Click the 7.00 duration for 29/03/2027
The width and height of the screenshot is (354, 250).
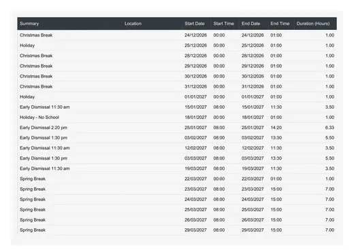click(x=329, y=230)
